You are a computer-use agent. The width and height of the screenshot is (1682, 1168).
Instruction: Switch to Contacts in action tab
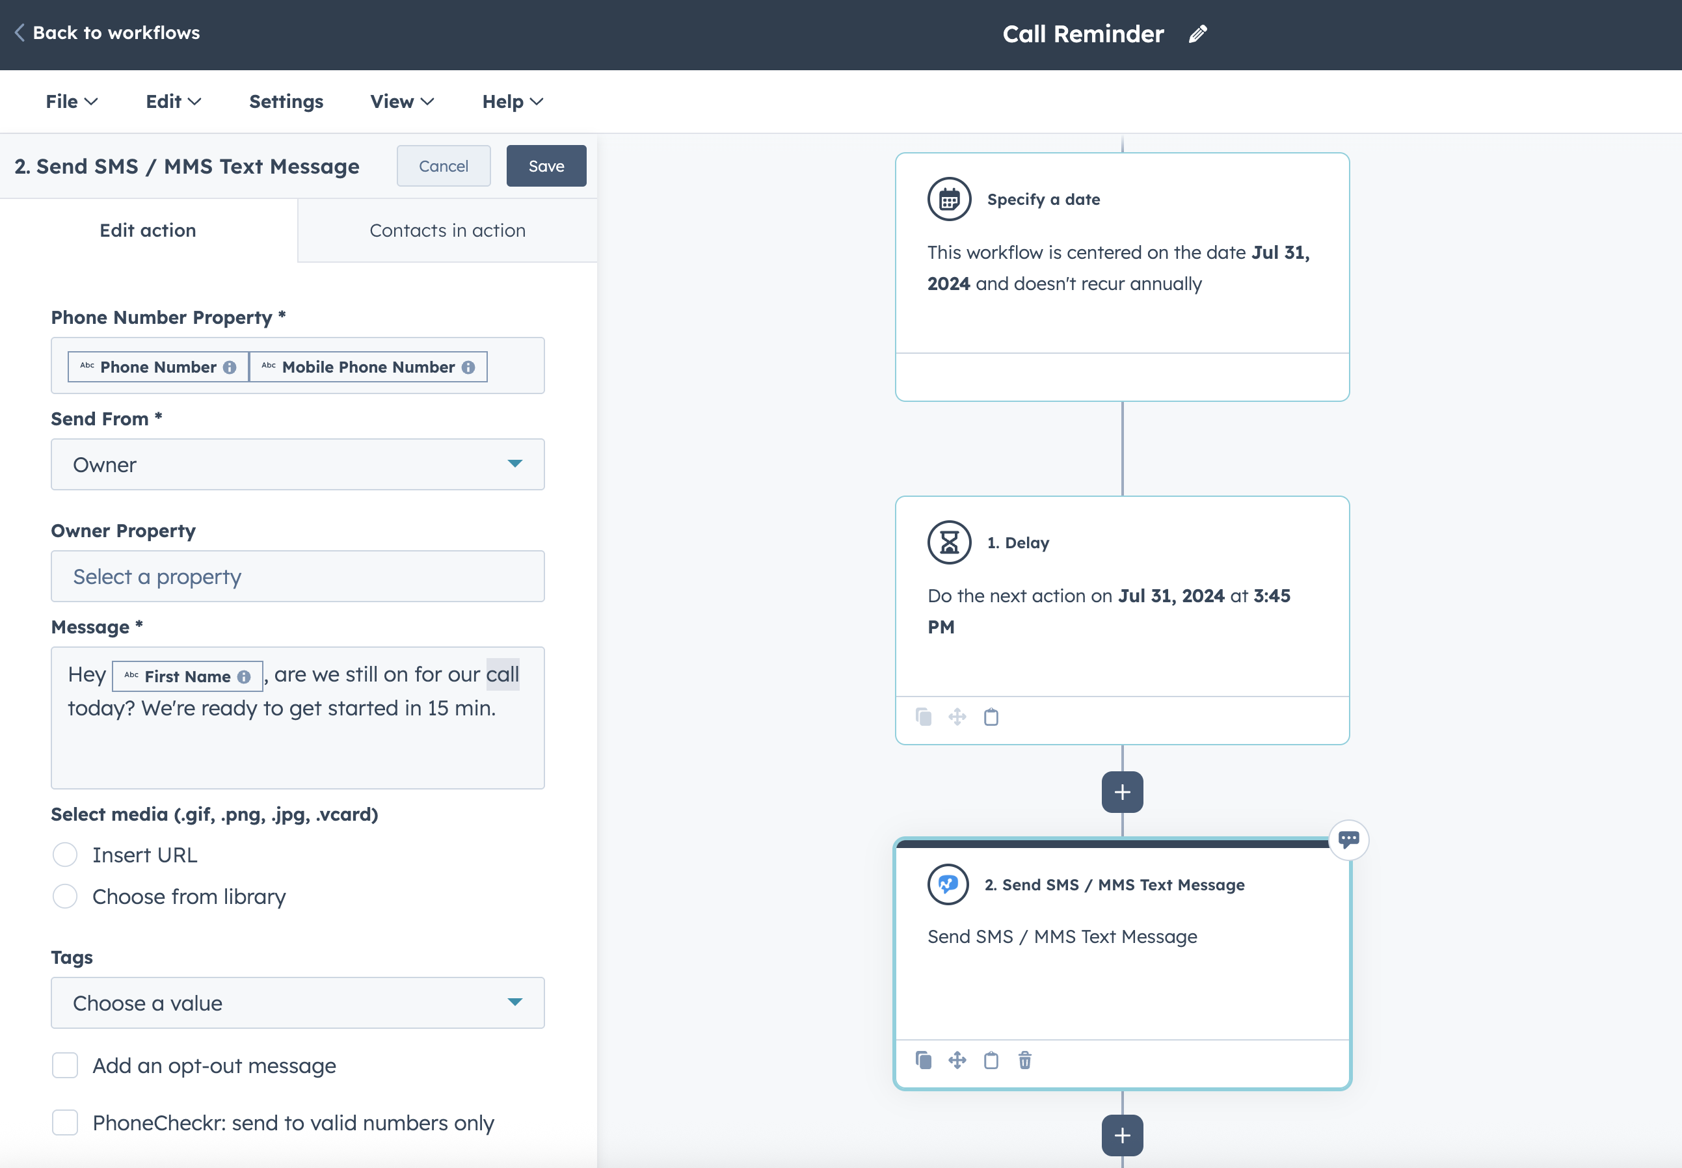pos(447,230)
